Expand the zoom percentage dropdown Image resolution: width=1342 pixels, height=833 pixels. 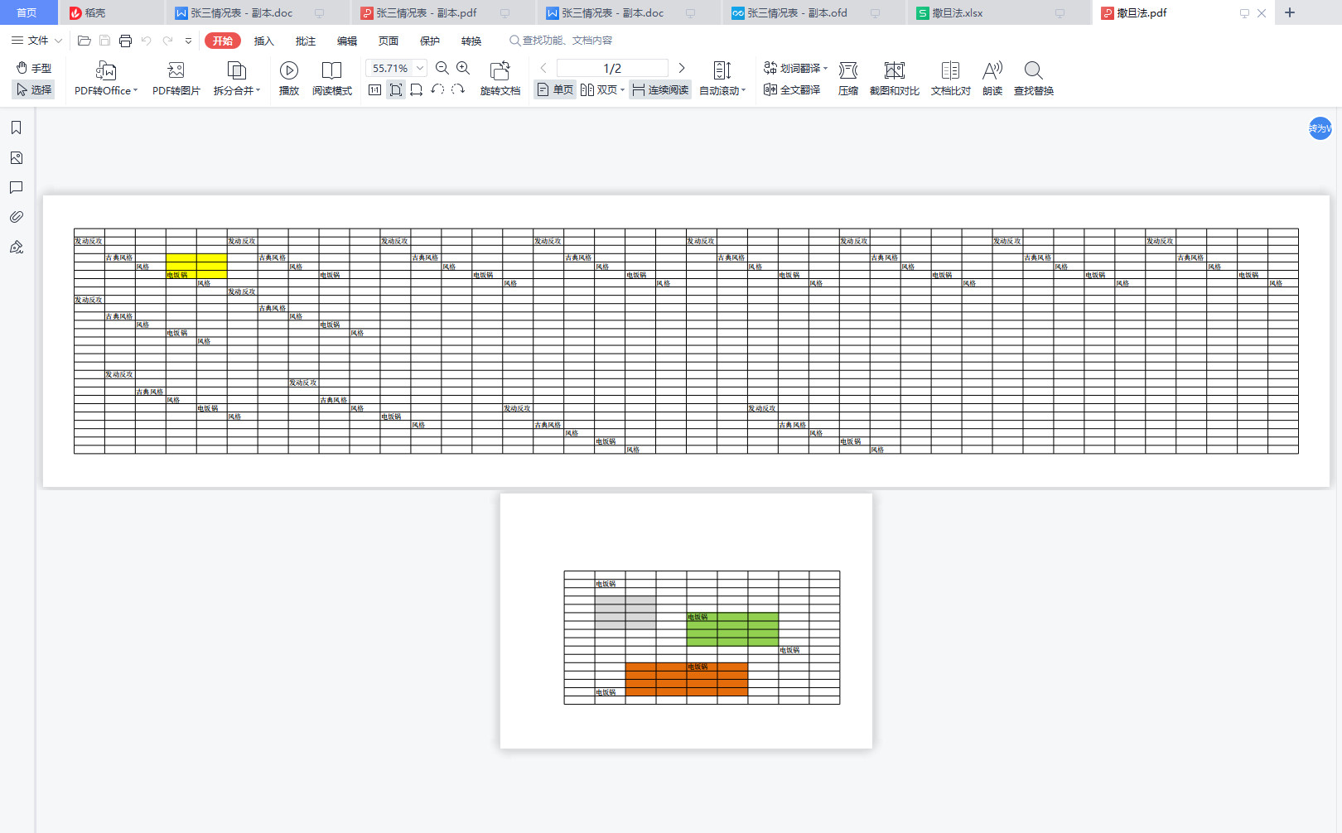pyautogui.click(x=421, y=68)
